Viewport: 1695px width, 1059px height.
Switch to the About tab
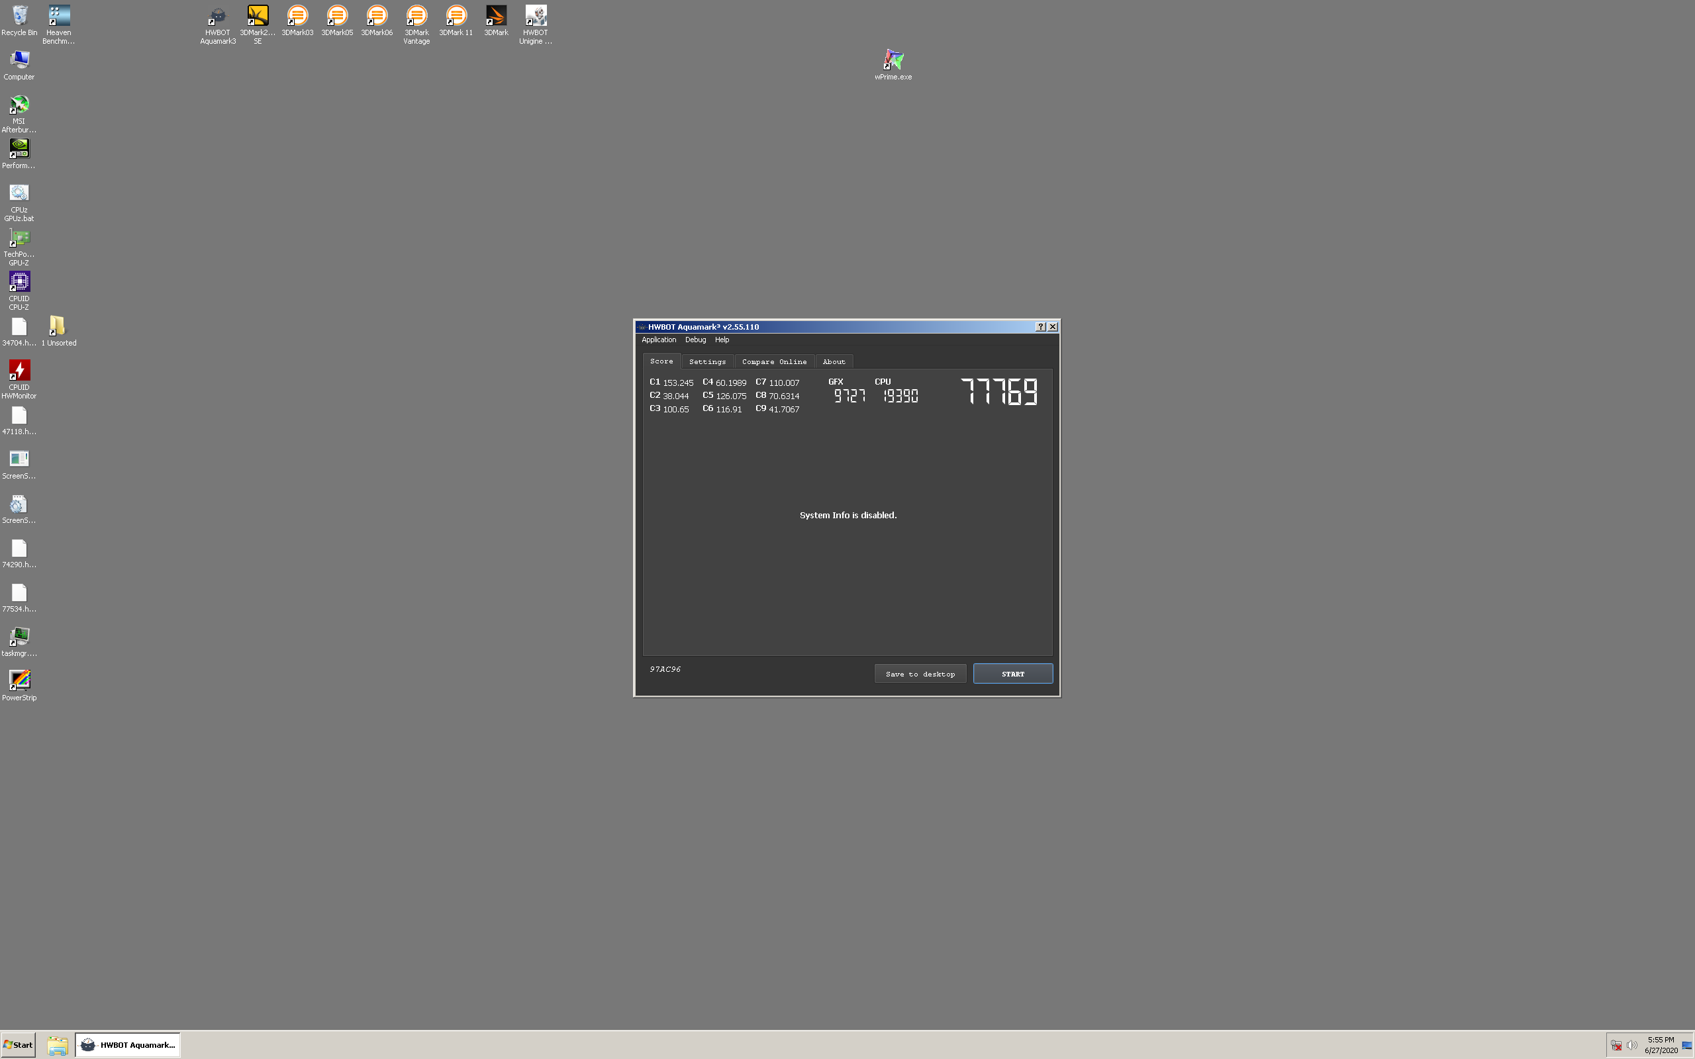coord(834,362)
